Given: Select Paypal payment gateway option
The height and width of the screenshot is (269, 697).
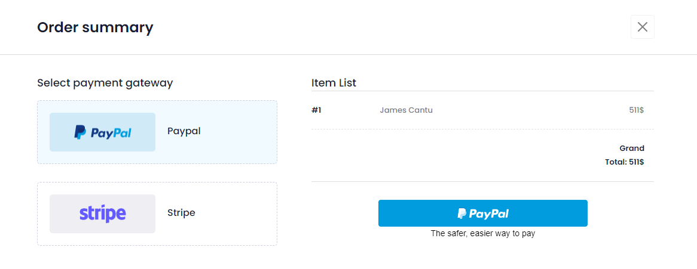Looking at the screenshot, I should pos(157,132).
